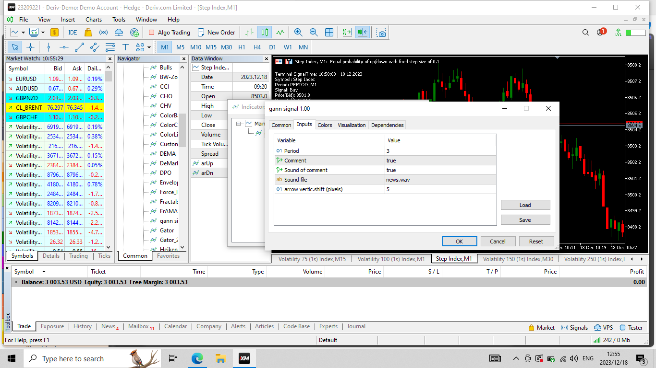This screenshot has height=368, width=656.
Task: Select the W1 timeframe
Action: (x=288, y=47)
